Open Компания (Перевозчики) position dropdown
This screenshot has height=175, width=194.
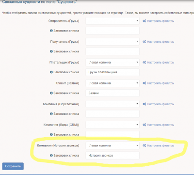pos(113,104)
